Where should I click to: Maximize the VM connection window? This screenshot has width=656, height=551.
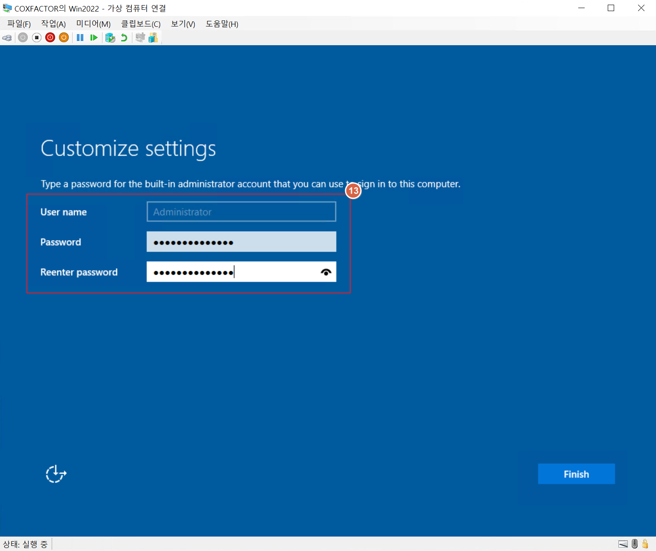pos(611,8)
